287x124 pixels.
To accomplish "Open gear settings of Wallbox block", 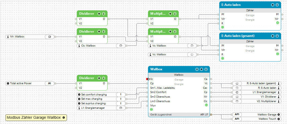I will [x=201, y=69].
